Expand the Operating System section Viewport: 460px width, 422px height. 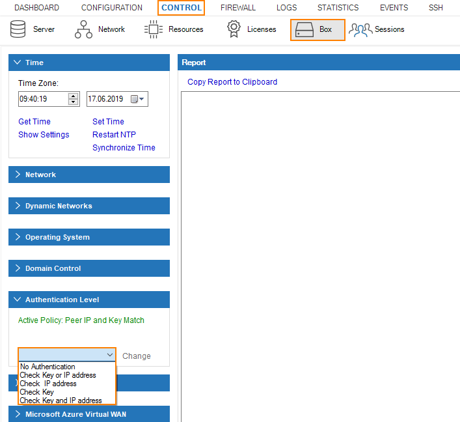pos(89,237)
